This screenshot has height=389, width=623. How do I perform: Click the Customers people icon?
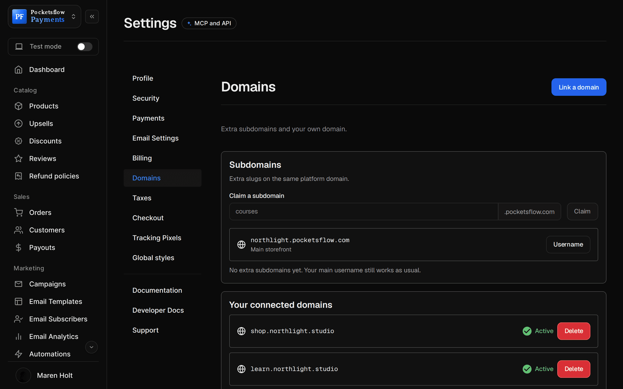19,230
